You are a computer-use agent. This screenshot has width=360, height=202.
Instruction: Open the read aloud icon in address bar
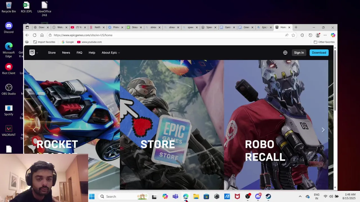point(287,35)
